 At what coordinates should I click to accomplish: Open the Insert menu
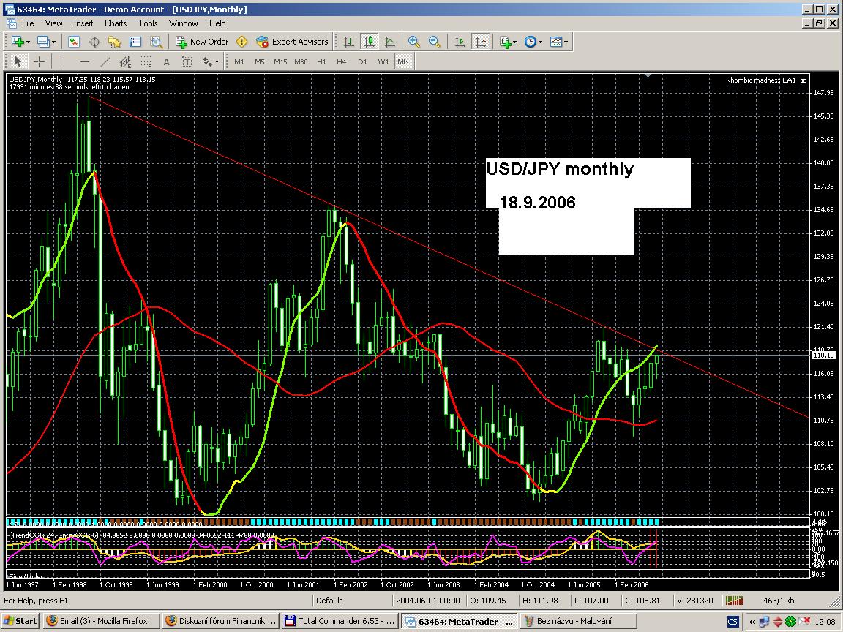(83, 23)
